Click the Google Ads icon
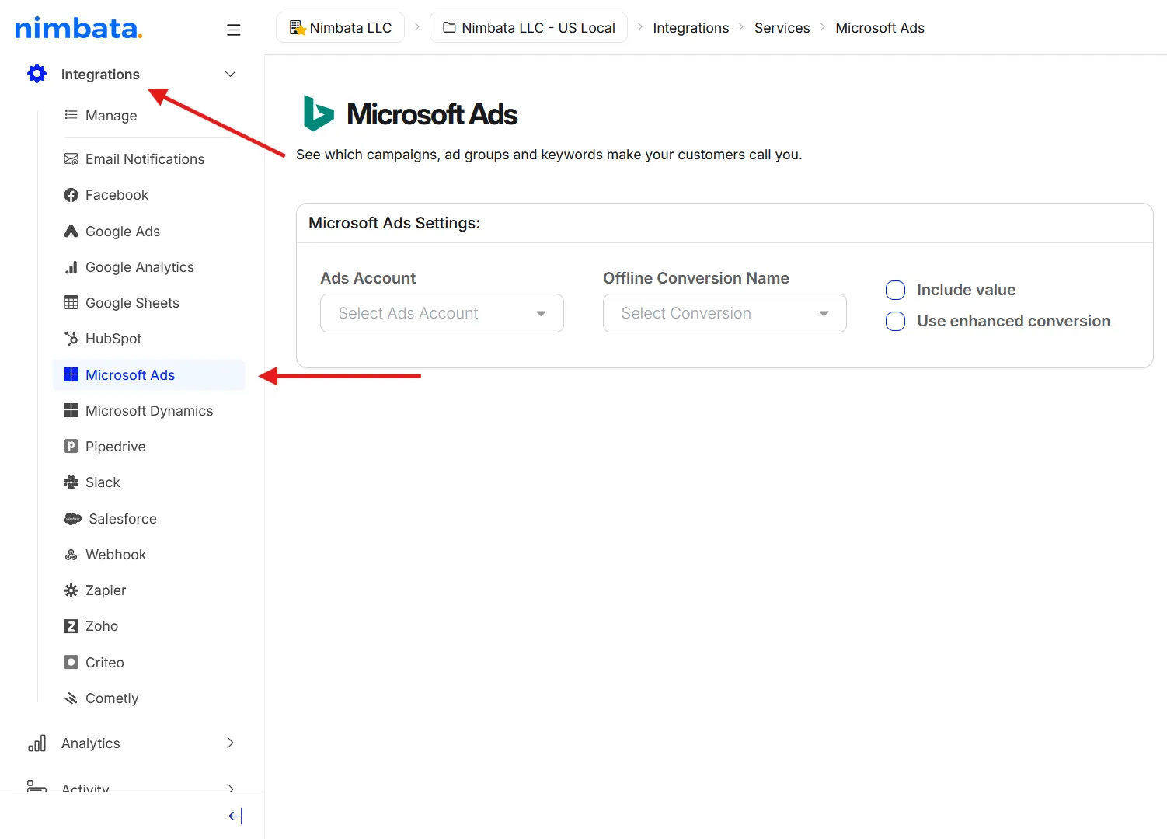The width and height of the screenshot is (1167, 839). coord(71,232)
